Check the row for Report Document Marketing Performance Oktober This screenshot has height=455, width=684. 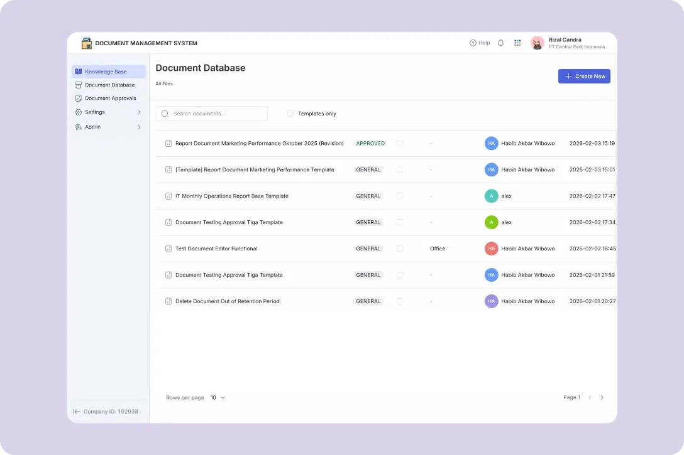400,143
